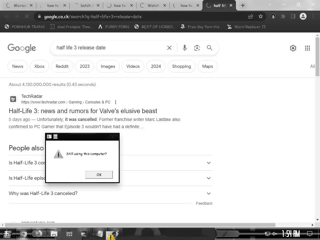Submit search with the magnifier icon
The image size is (320, 240).
(210, 48)
